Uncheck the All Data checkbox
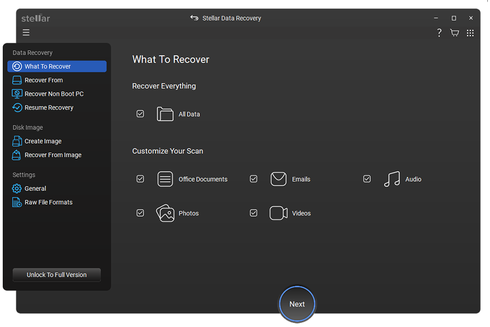Image resolution: width=490 pixels, height=327 pixels. 140,114
